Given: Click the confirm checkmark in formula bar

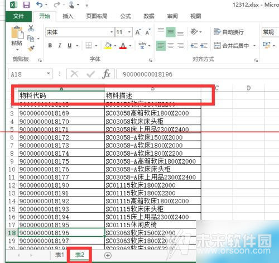Looking at the screenshot, I should (90, 74).
